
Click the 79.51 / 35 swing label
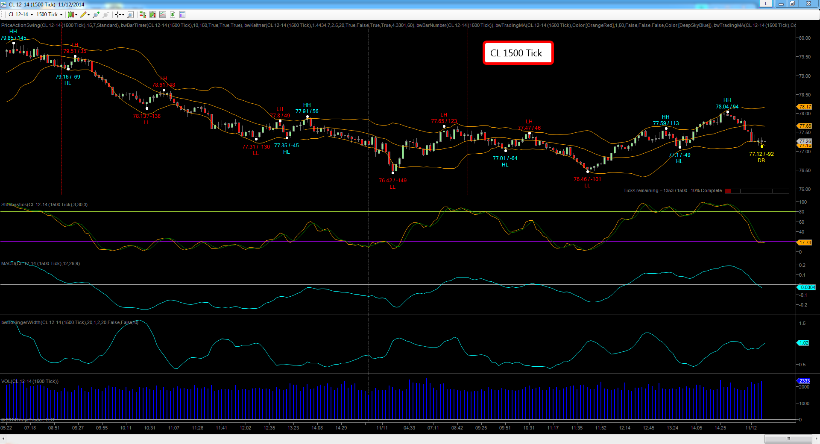[75, 51]
